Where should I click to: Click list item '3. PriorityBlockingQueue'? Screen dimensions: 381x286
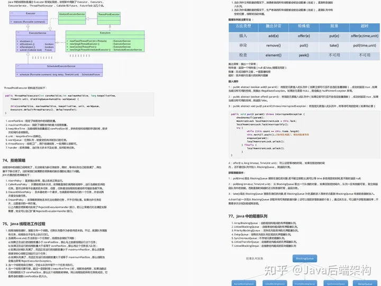pos(265,230)
